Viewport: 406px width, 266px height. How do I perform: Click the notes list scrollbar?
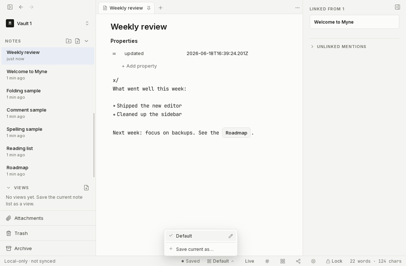(x=94, y=145)
